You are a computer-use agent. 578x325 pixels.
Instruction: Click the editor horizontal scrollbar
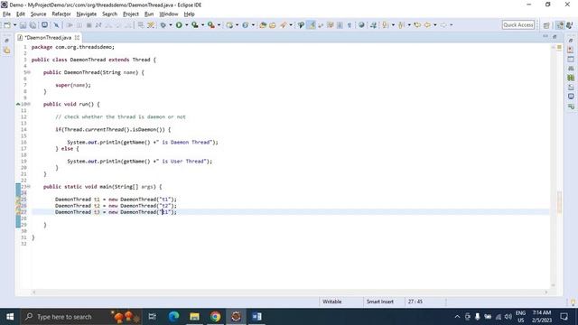click(x=290, y=292)
